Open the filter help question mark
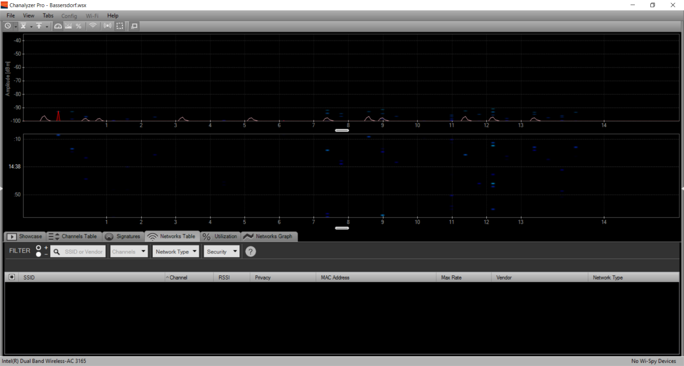684x366 pixels. coord(251,252)
